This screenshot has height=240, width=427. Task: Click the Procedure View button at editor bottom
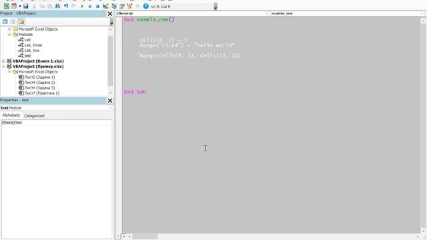[119, 237]
